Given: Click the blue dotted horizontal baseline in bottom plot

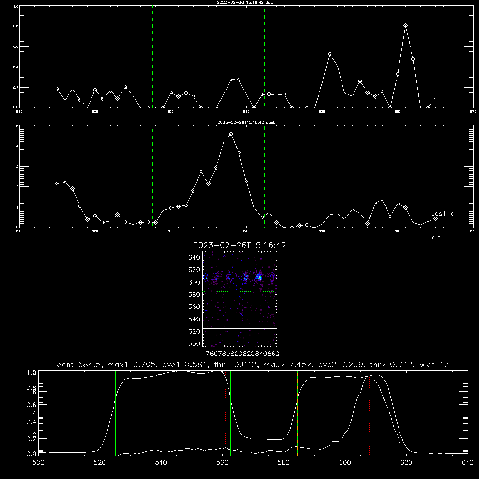Looking at the screenshot, I should tap(253, 449).
